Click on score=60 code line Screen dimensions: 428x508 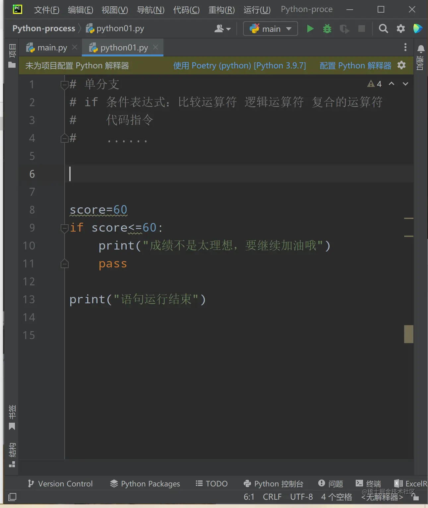pos(98,210)
